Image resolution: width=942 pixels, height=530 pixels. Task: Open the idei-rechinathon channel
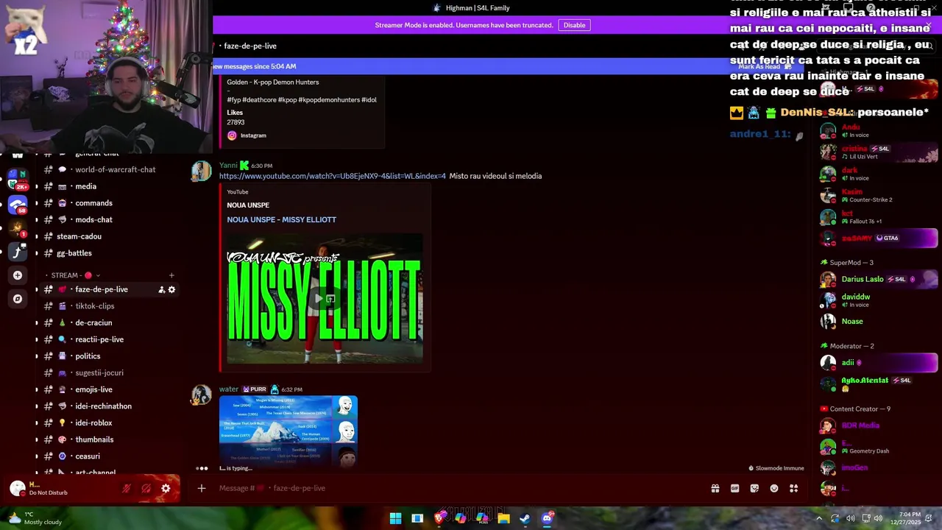(x=103, y=406)
